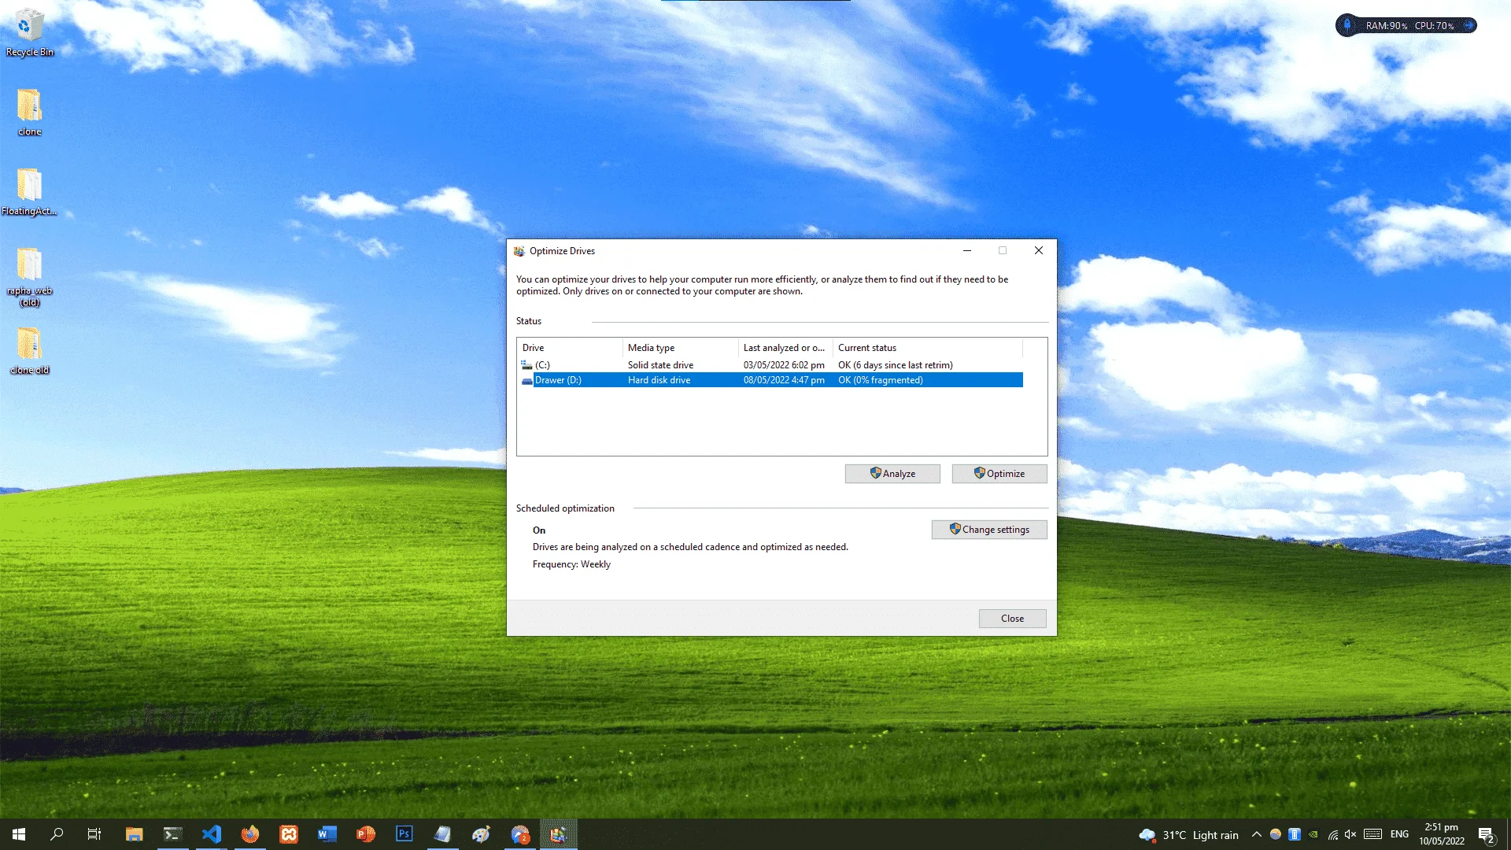Image resolution: width=1511 pixels, height=850 pixels.
Task: Click the Last analyzed column header
Action: click(x=785, y=348)
